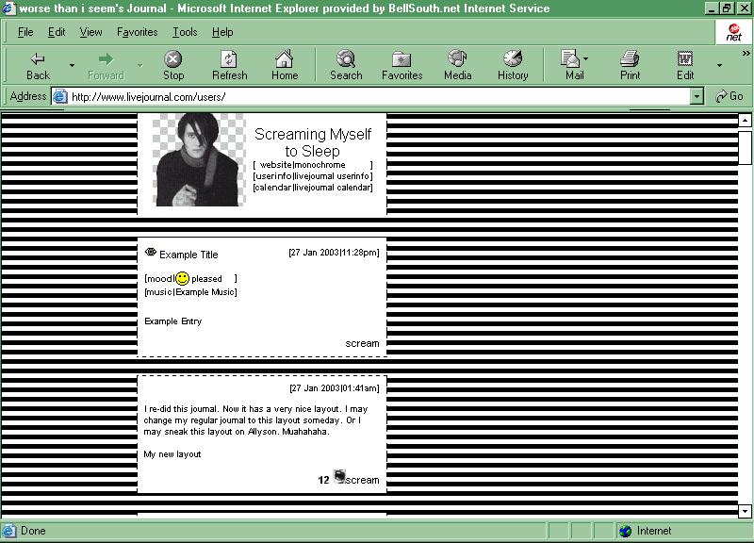Click the scrollbar up arrow
Image resolution: width=754 pixels, height=543 pixels.
pyautogui.click(x=745, y=121)
